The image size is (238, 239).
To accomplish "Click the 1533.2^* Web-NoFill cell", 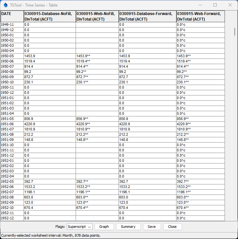I will (x=97, y=187).
